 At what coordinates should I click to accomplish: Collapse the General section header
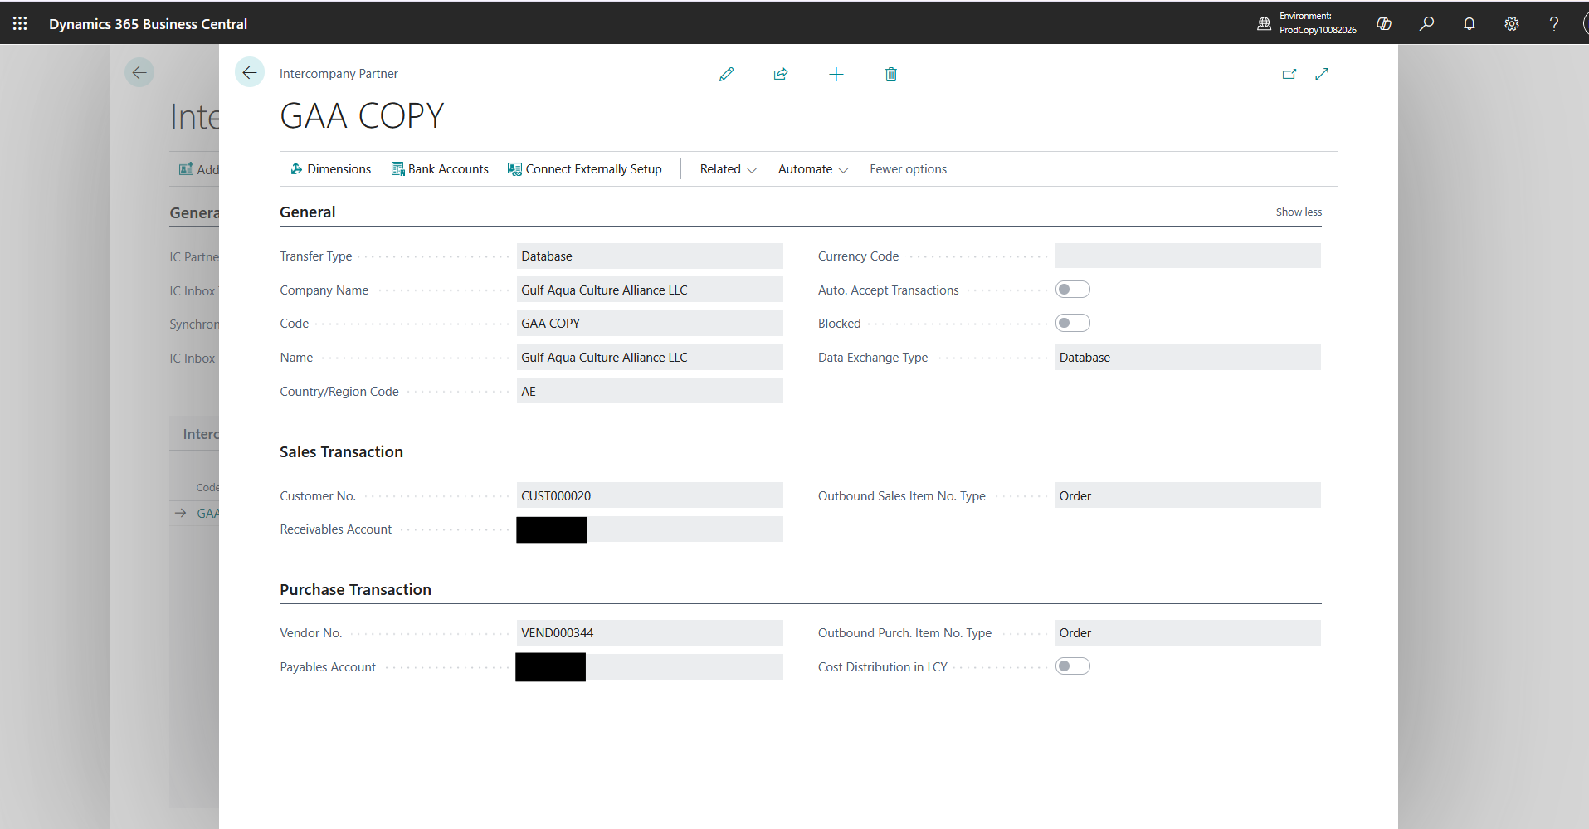pyautogui.click(x=308, y=212)
